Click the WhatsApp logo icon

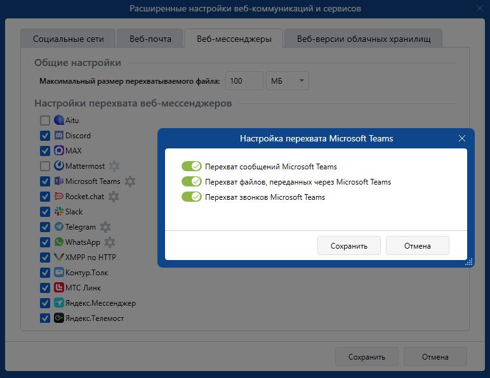coord(59,242)
